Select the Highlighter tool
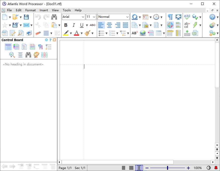Screen dimensions: 220x171 pyautogui.click(x=66, y=33)
